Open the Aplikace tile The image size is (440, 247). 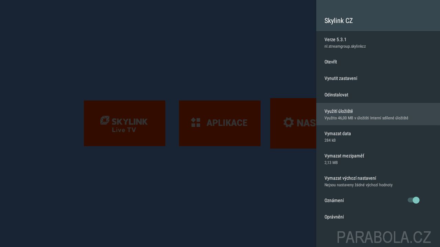tap(220, 123)
